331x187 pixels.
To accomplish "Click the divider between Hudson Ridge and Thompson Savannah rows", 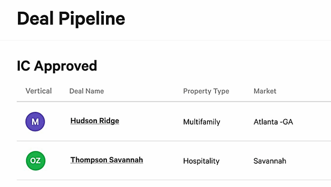I will click(174, 141).
